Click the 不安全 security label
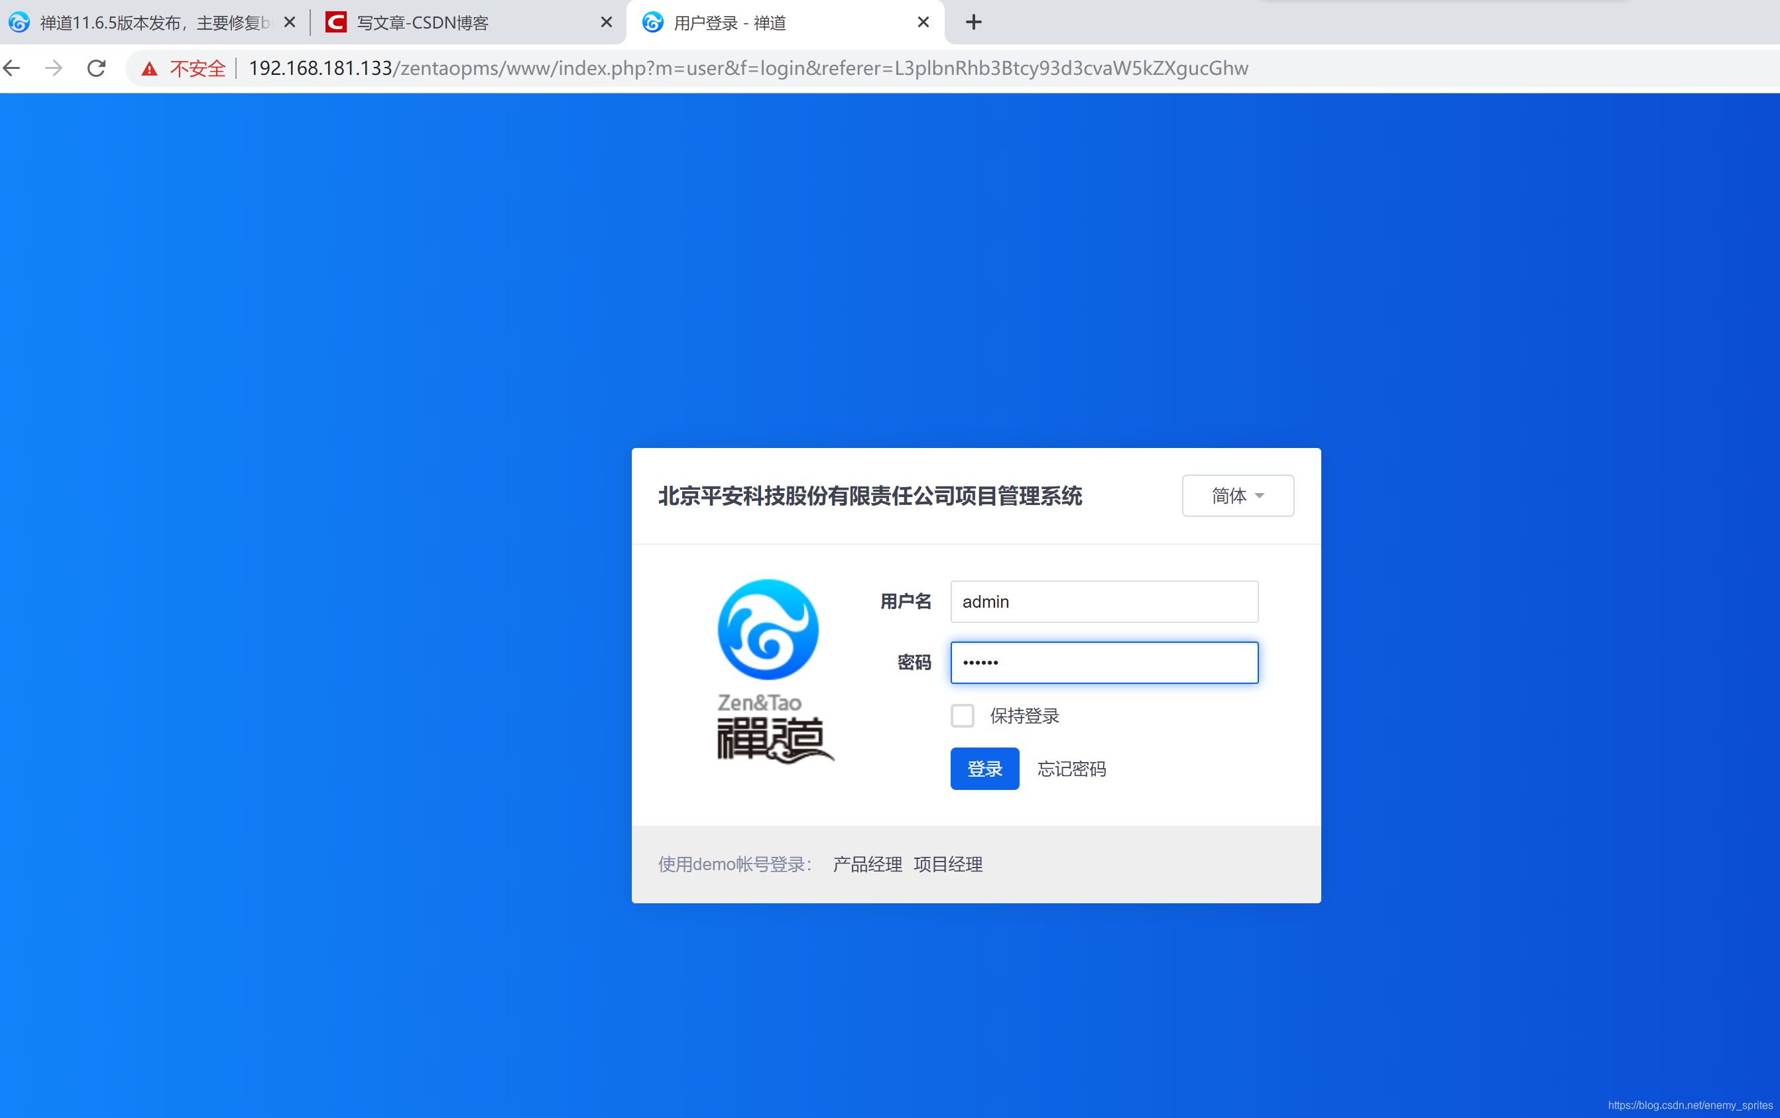 click(198, 69)
